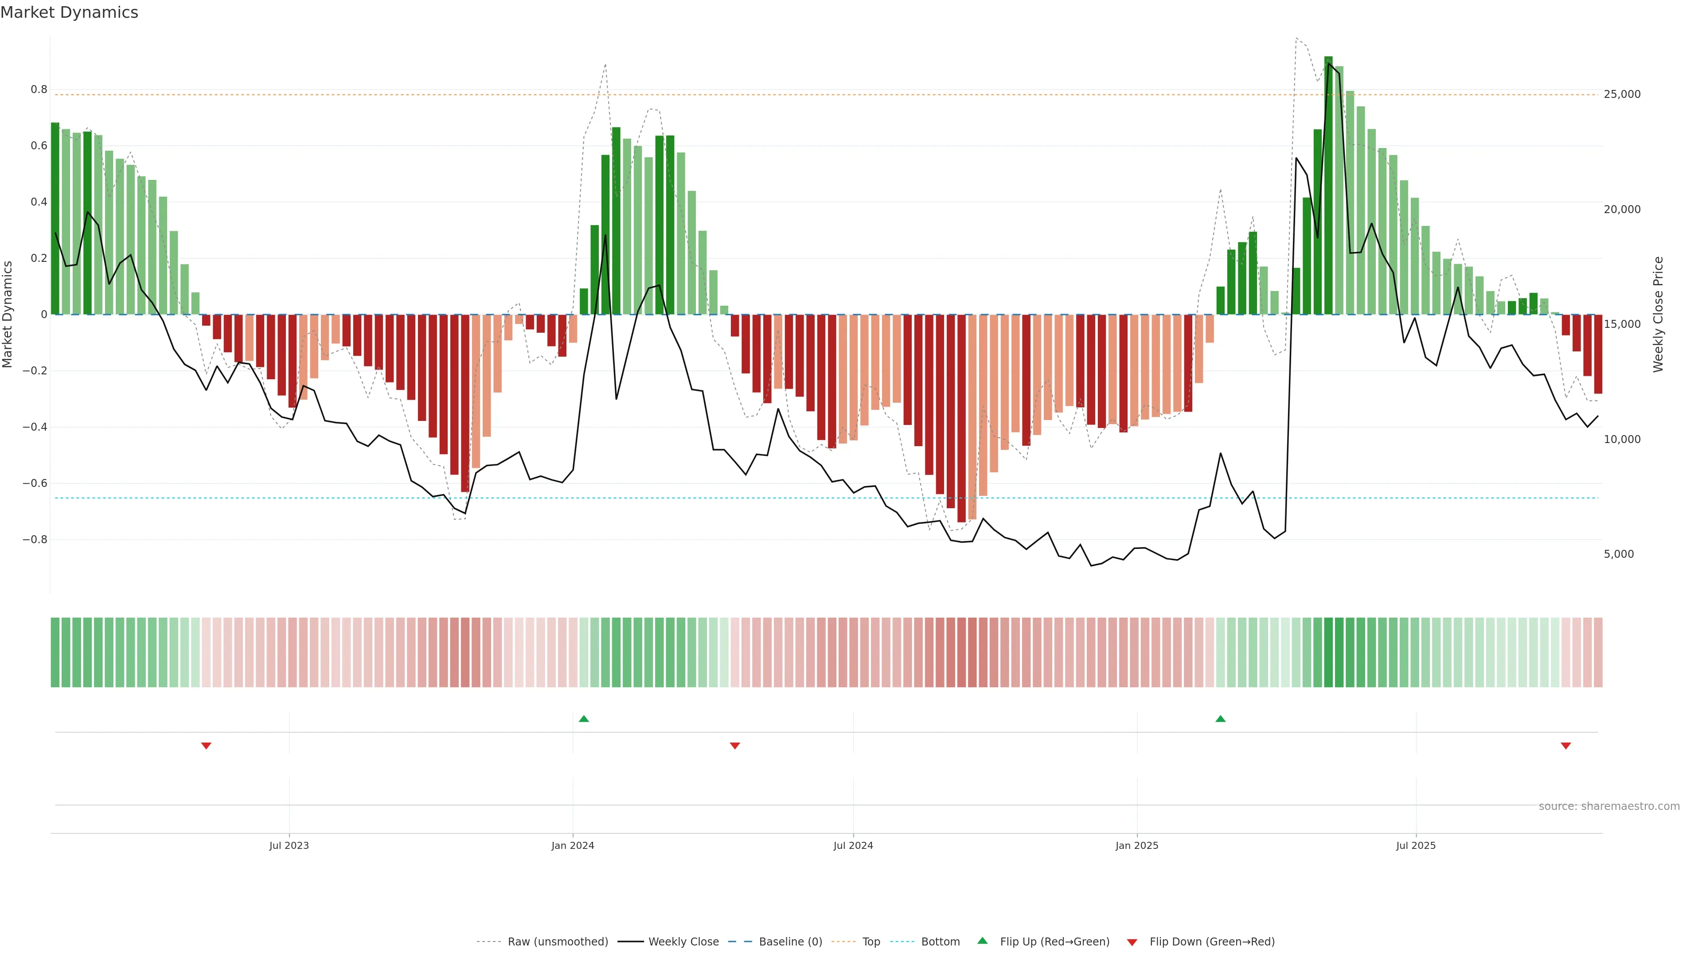Click the Weekly Close Price axis title
The width and height of the screenshot is (1702, 957).
tap(1659, 315)
